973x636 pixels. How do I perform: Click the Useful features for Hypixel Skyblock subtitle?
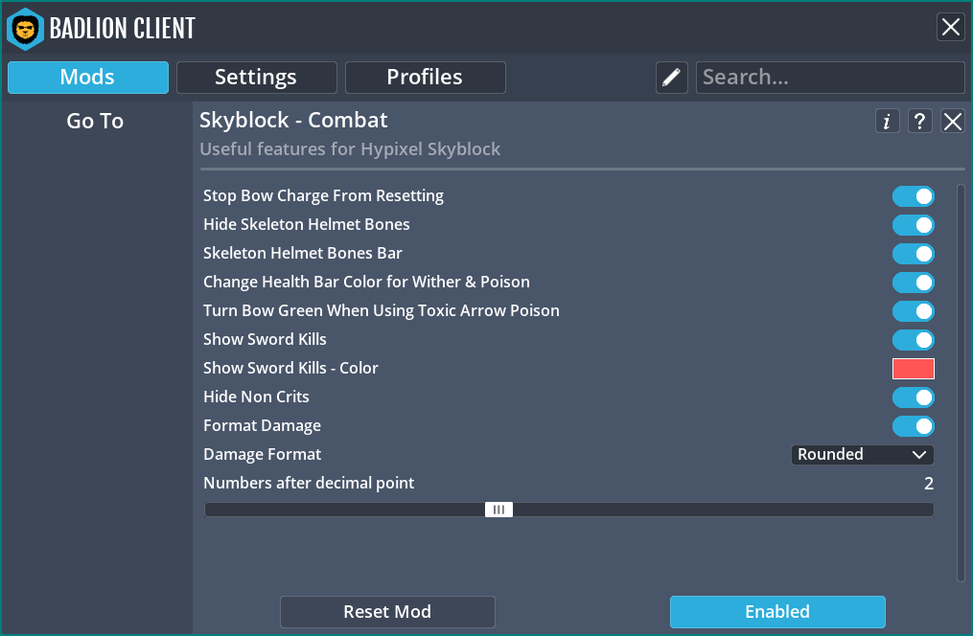pyautogui.click(x=350, y=149)
